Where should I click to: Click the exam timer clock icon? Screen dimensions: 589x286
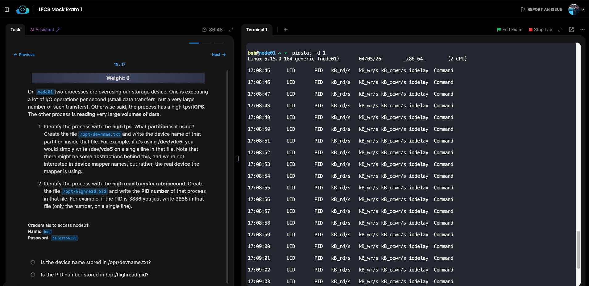coord(204,30)
